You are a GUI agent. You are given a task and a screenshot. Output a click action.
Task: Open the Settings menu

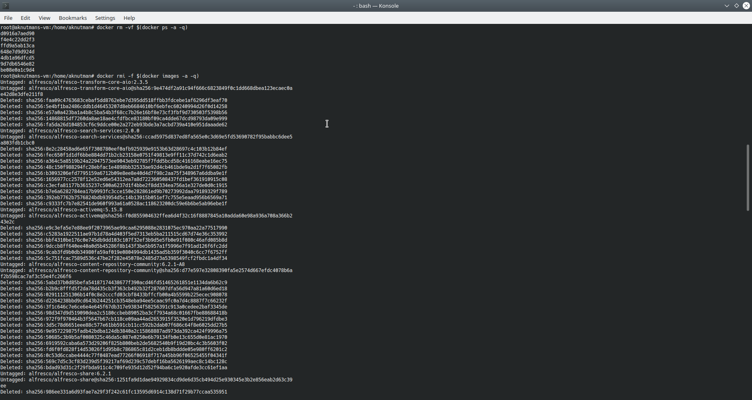click(x=105, y=18)
